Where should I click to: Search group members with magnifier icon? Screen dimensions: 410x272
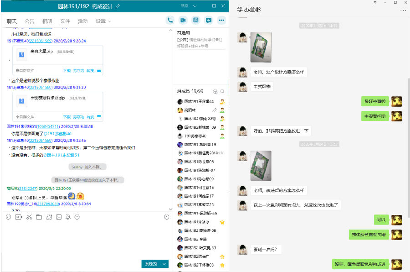coord(222,92)
